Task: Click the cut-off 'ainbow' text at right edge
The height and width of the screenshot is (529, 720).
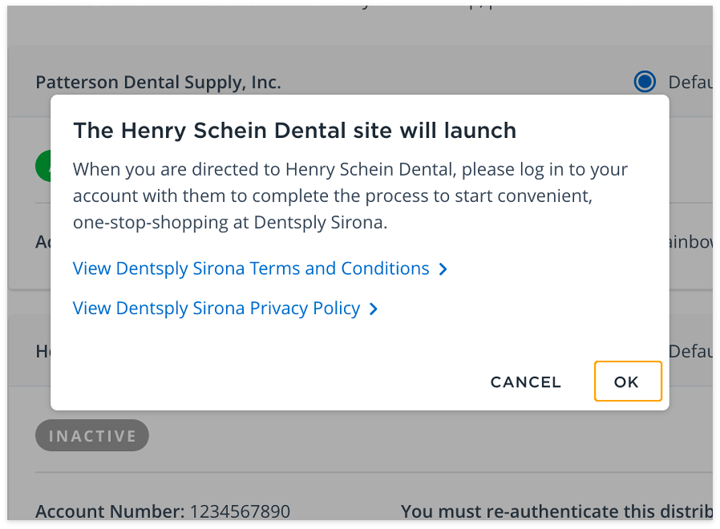Action: (690, 242)
